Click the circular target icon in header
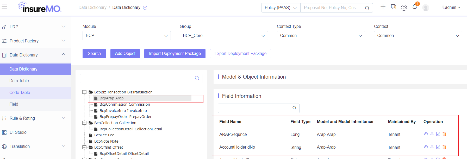Image resolution: width=467 pixels, height=159 pixels. click(x=404, y=8)
